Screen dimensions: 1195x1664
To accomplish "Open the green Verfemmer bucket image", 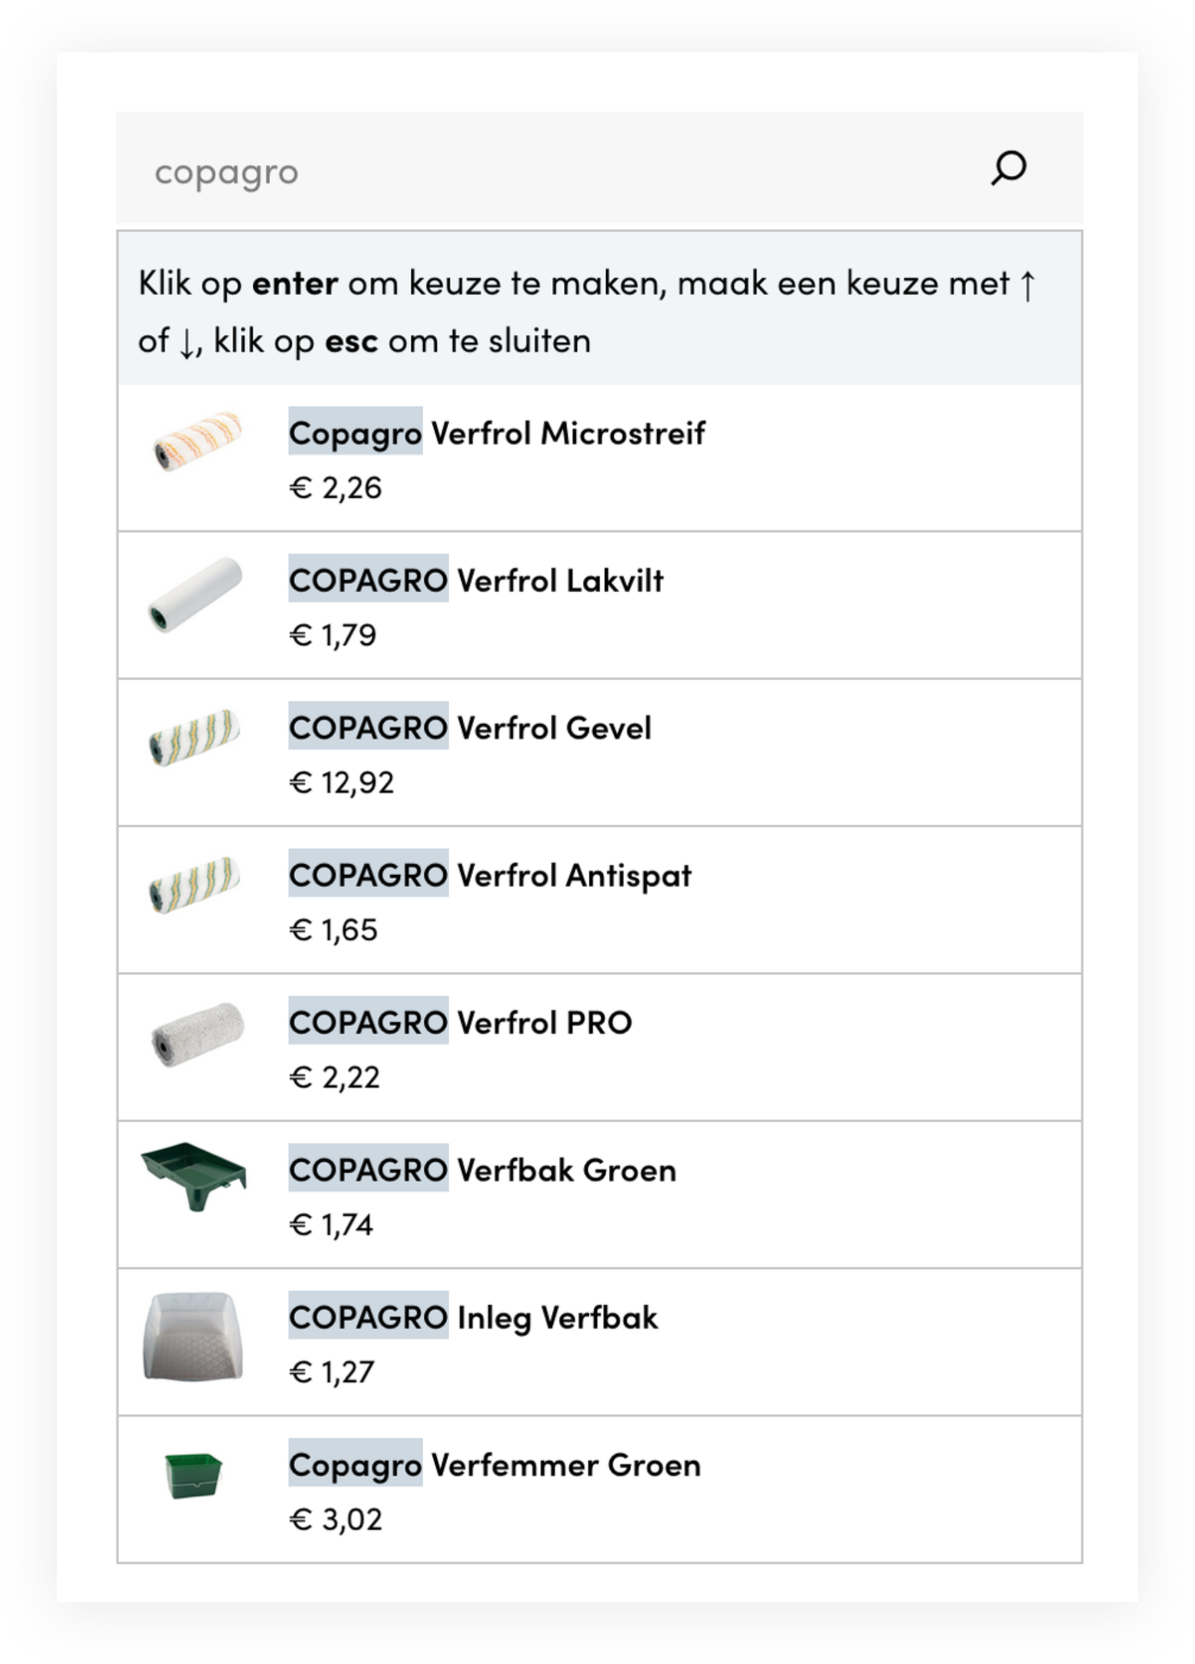I will click(193, 1475).
